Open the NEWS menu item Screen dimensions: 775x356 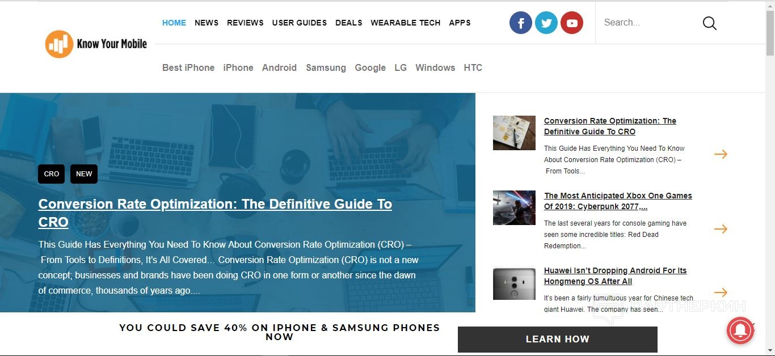207,23
